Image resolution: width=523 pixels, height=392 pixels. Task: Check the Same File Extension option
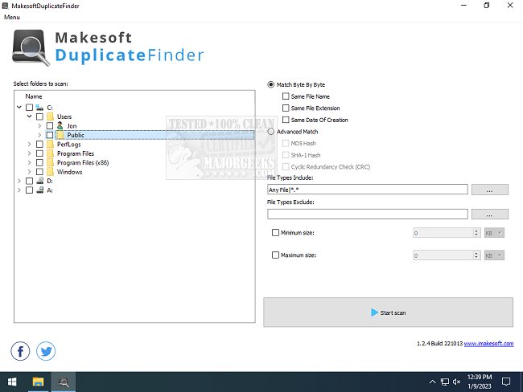286,108
